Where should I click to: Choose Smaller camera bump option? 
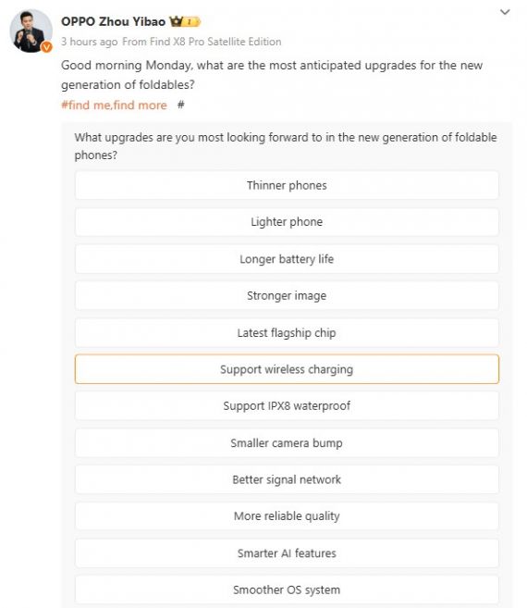pyautogui.click(x=287, y=443)
